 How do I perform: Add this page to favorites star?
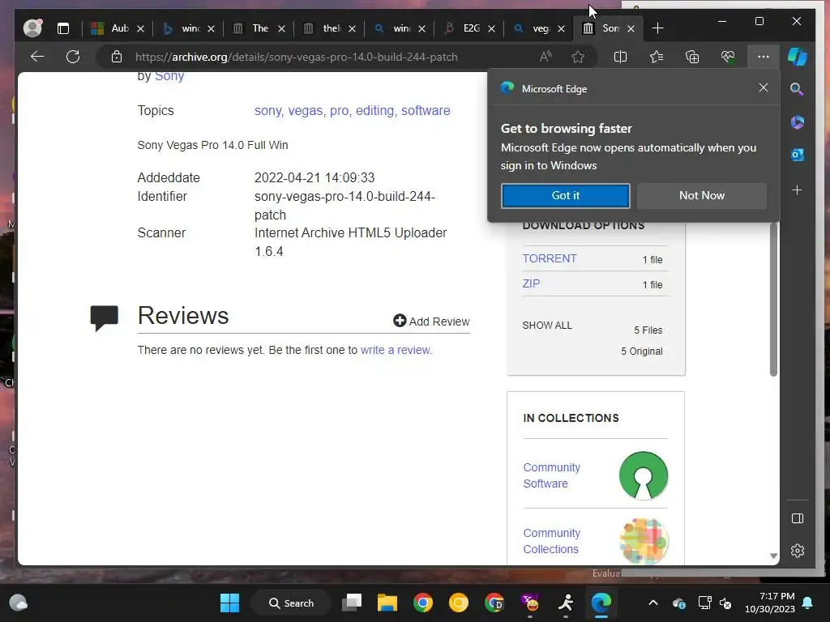coord(578,57)
